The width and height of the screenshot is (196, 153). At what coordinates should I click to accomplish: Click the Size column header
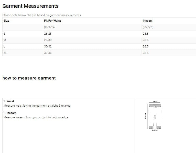click(x=6, y=21)
